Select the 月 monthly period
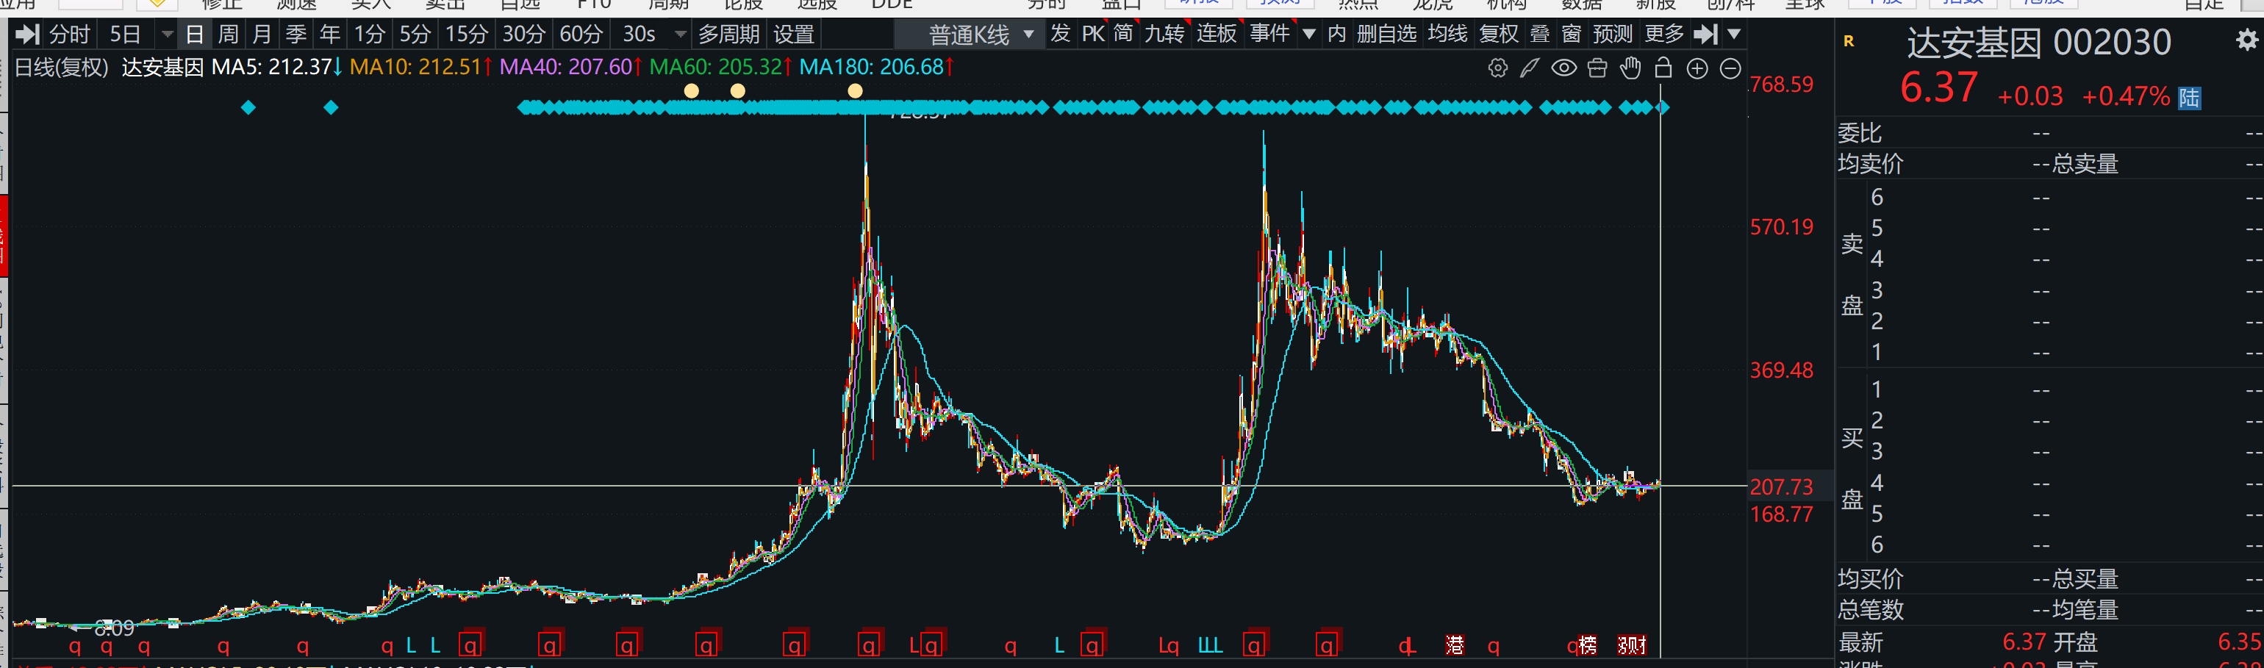This screenshot has width=2264, height=668. (262, 35)
